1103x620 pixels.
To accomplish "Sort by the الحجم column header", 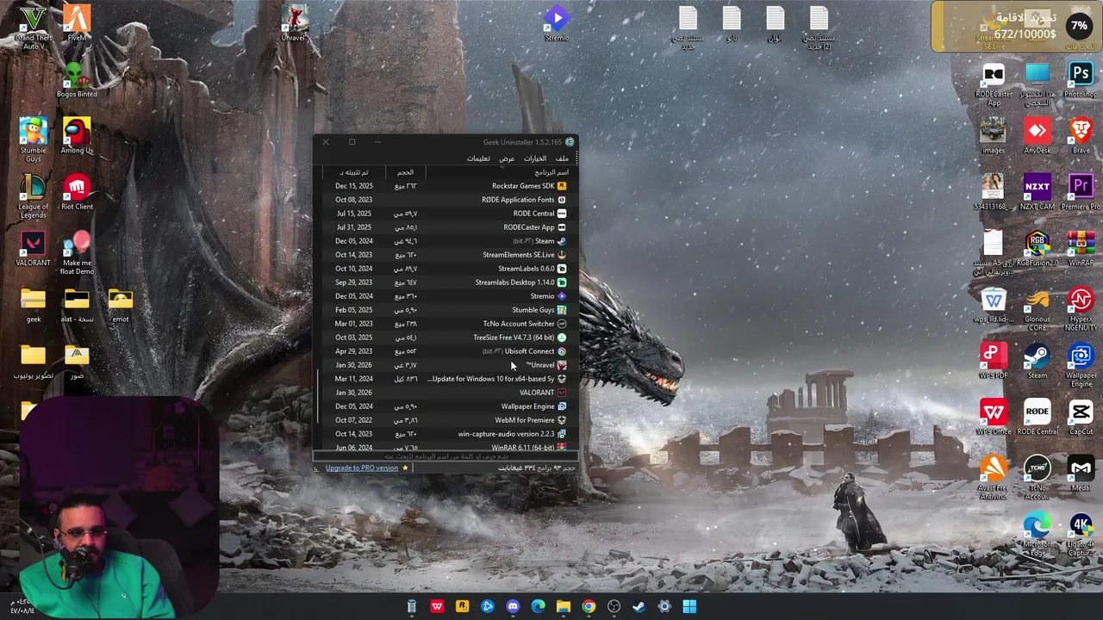I will click(x=405, y=172).
